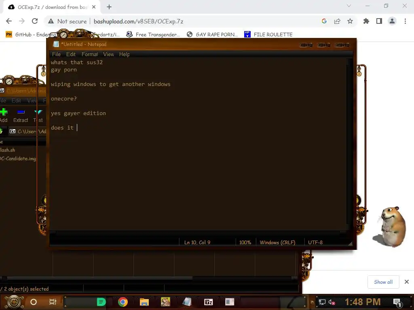Open the Edit menu in 7-Zip

(16, 101)
